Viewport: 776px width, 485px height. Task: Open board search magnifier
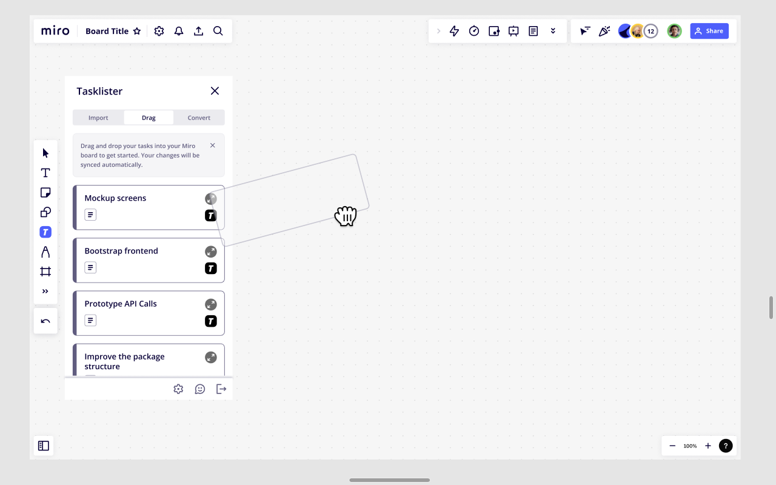[x=218, y=31]
